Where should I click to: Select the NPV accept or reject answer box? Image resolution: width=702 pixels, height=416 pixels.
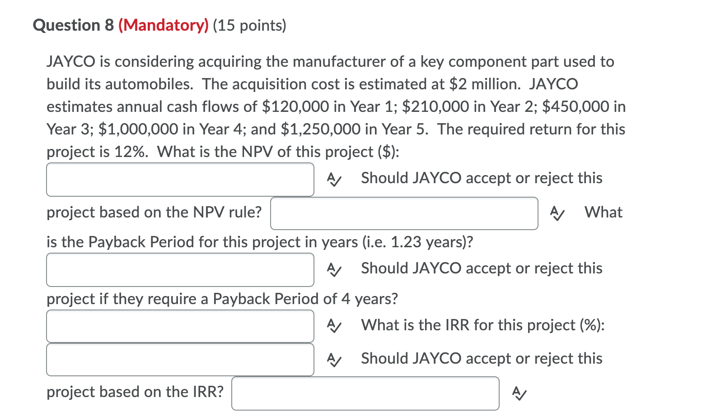coord(404,213)
